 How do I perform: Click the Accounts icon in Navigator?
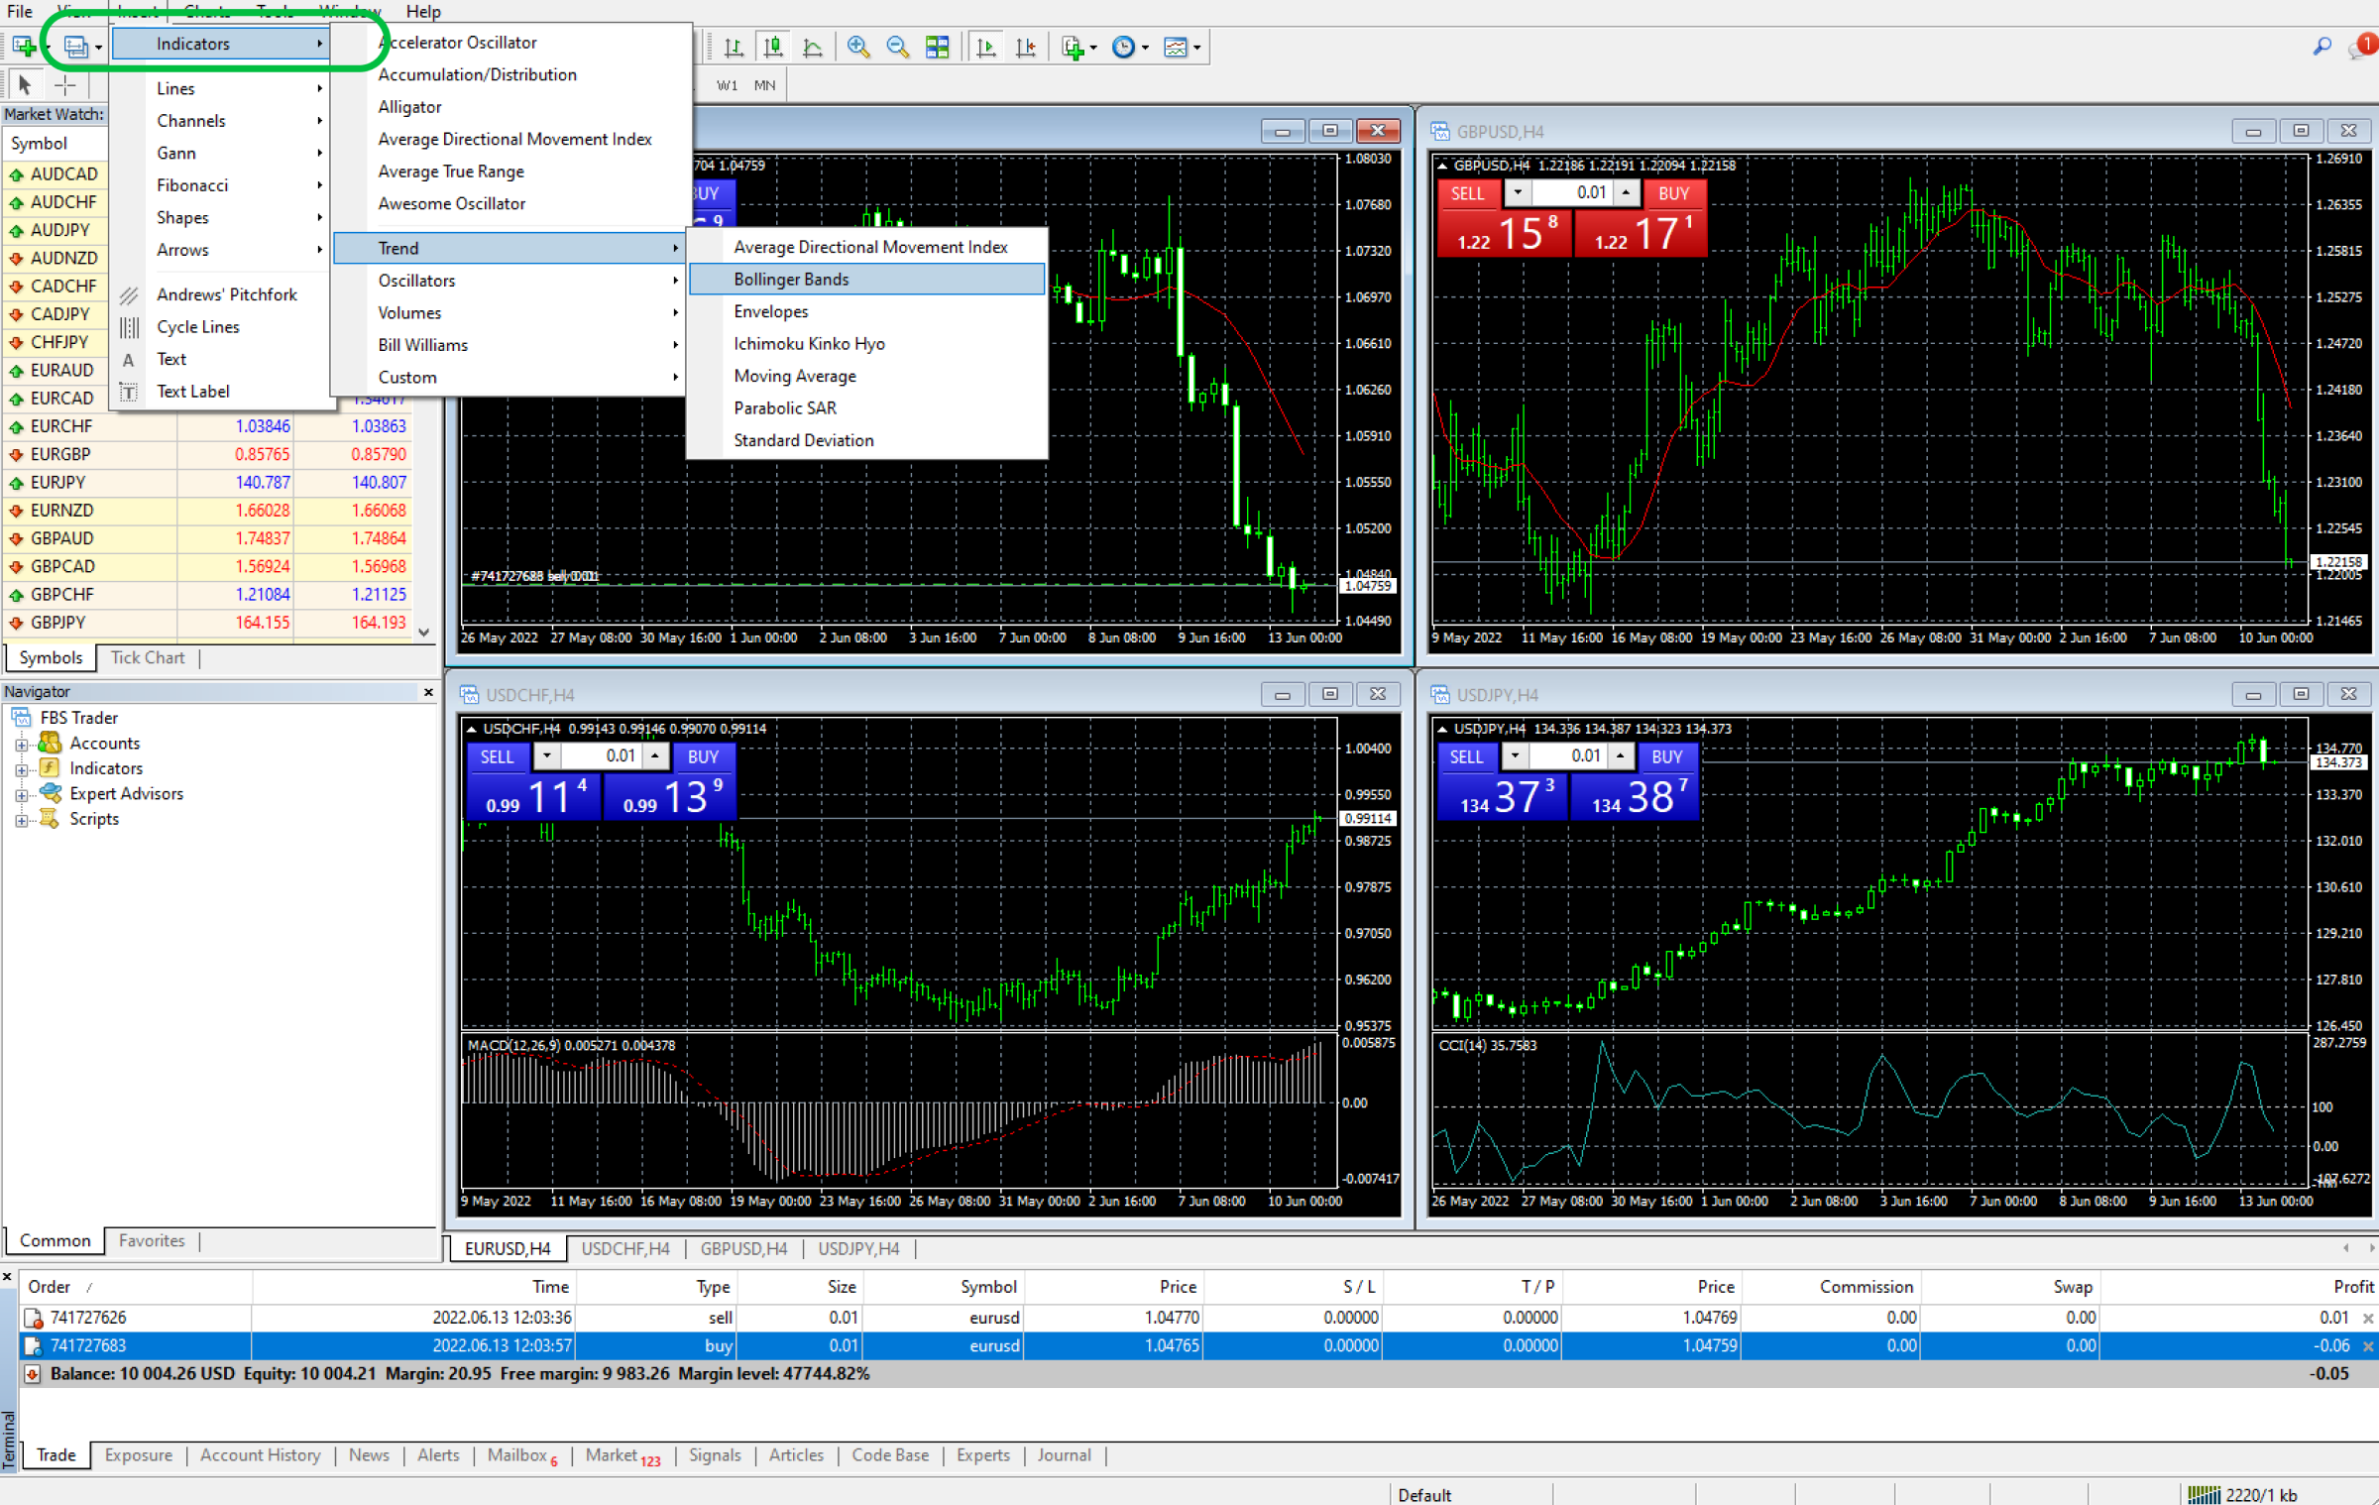(x=50, y=743)
